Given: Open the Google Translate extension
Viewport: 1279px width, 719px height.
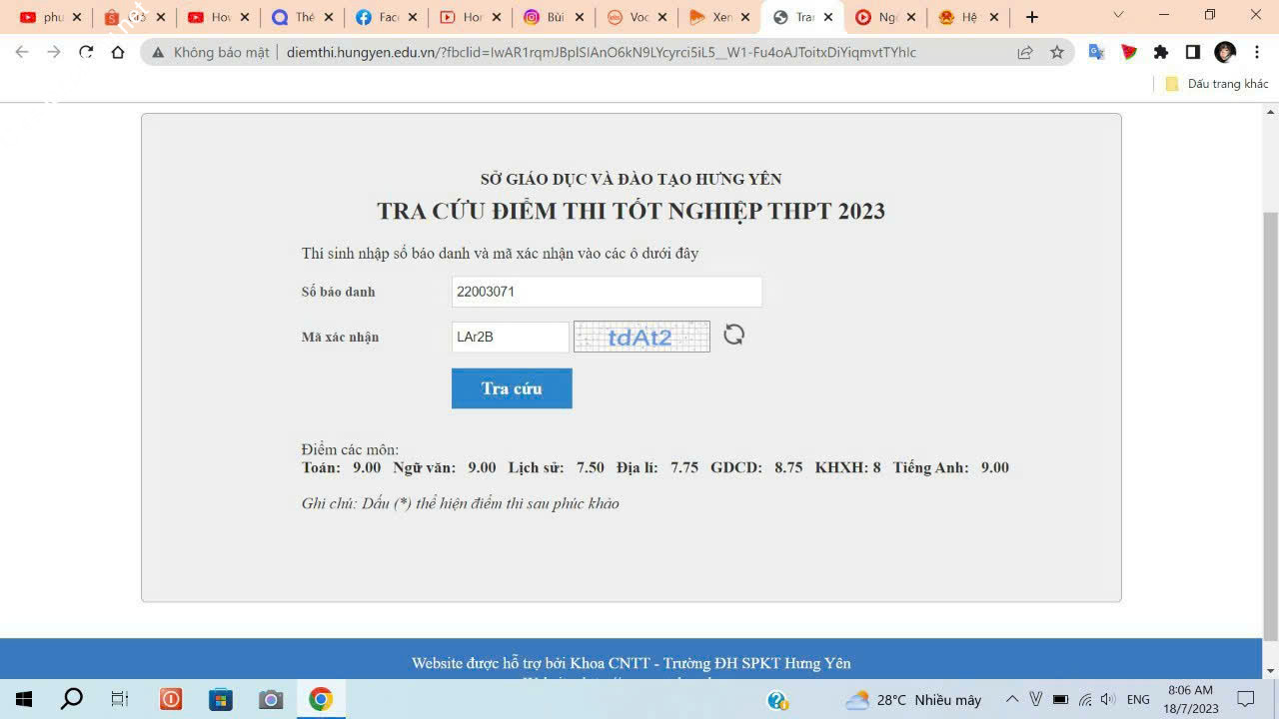Looking at the screenshot, I should (x=1096, y=53).
